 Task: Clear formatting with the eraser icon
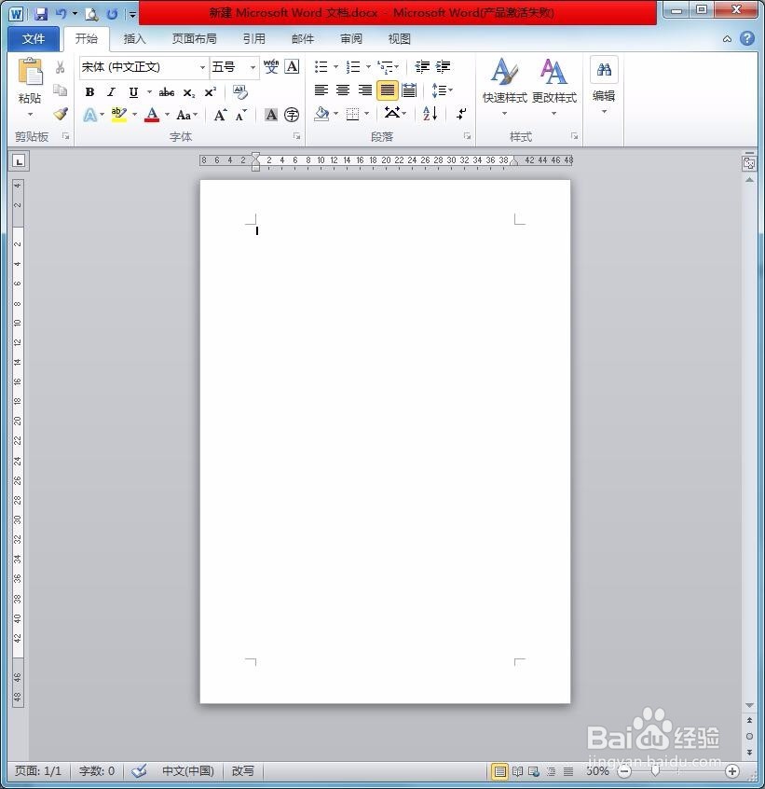[x=240, y=91]
